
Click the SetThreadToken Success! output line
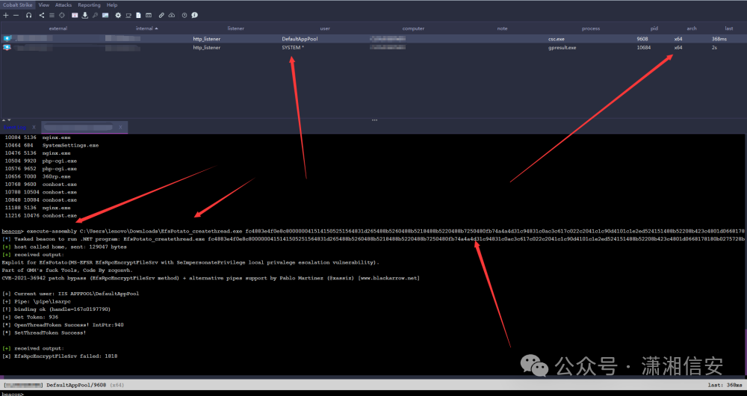pyautogui.click(x=44, y=332)
